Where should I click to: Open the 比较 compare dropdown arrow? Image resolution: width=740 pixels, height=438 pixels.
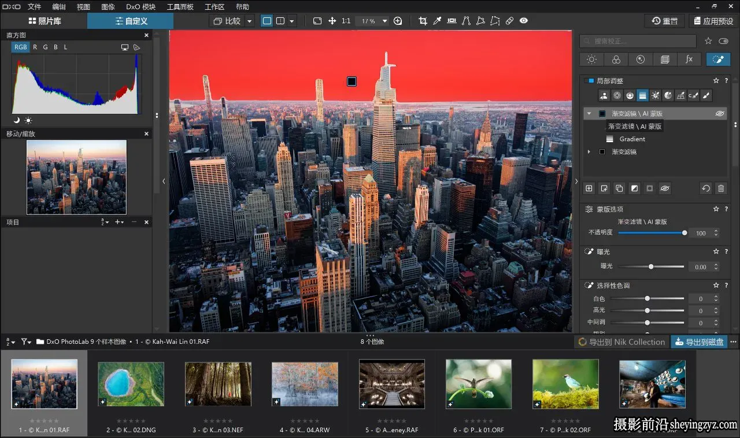tap(250, 21)
